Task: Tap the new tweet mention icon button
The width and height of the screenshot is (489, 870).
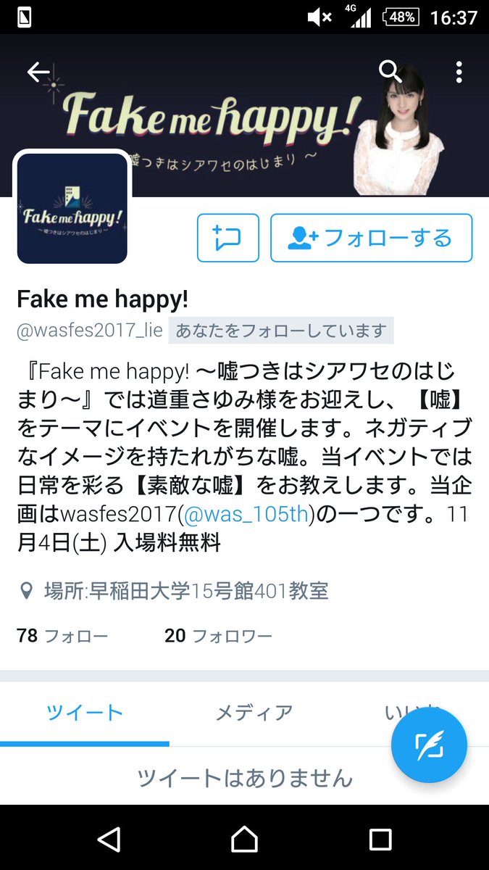Action: [x=228, y=238]
